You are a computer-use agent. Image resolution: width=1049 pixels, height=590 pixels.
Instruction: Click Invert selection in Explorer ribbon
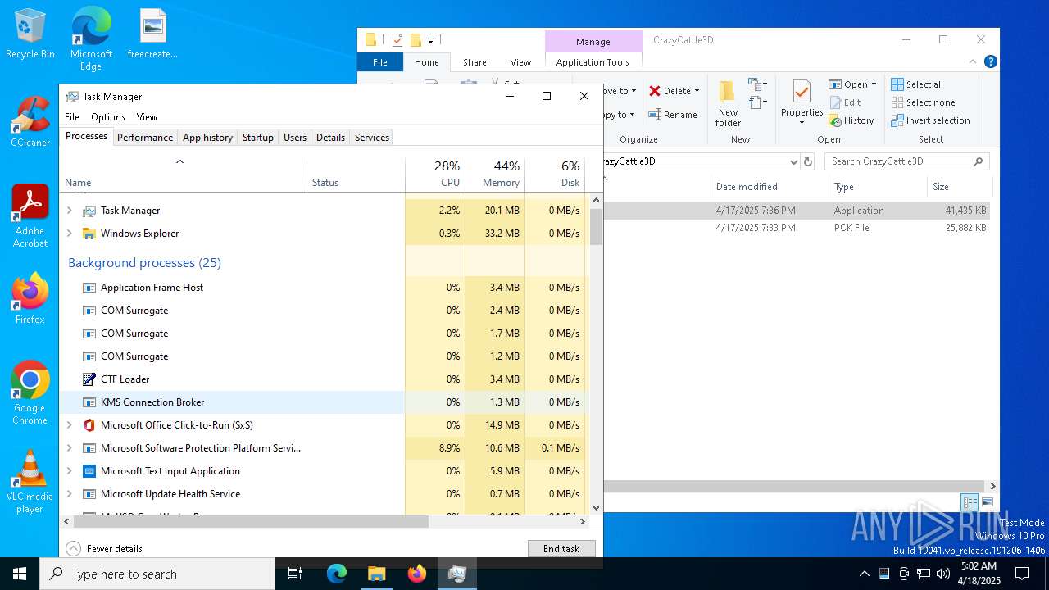pos(930,120)
